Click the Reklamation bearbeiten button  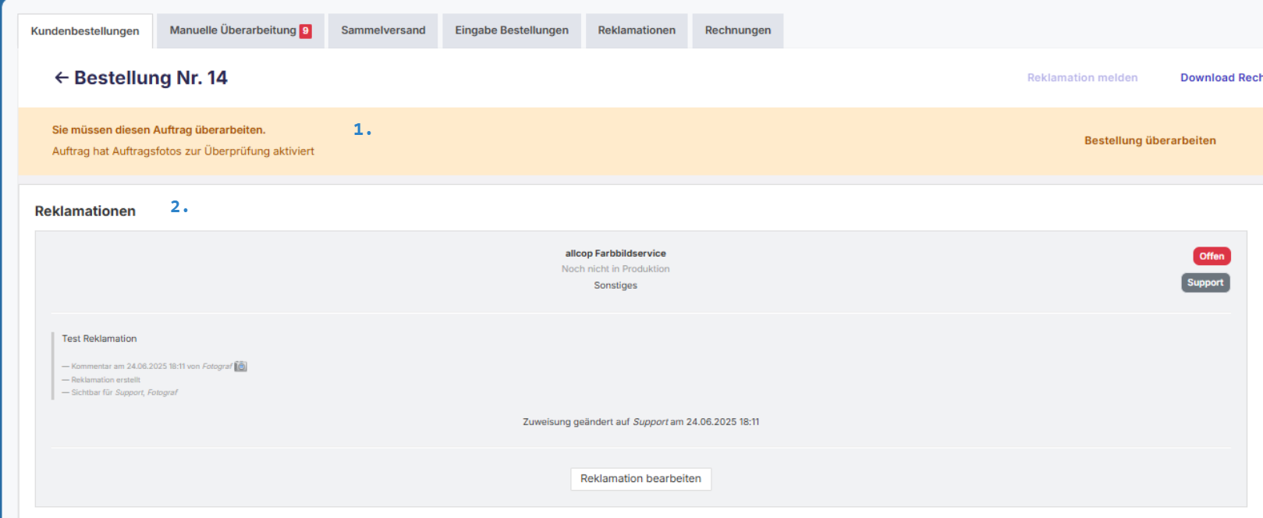pyautogui.click(x=640, y=478)
